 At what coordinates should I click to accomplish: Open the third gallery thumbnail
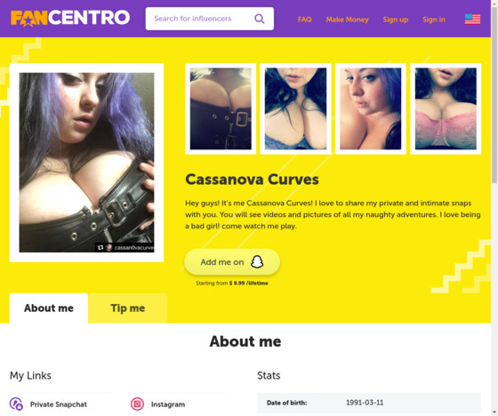click(x=371, y=108)
